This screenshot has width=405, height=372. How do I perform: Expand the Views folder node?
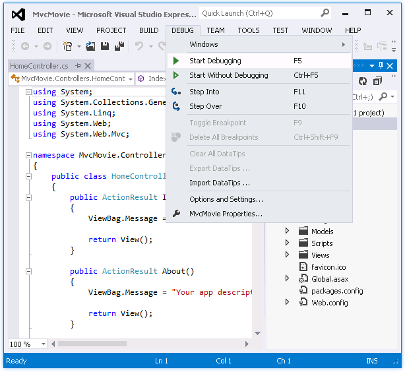click(287, 255)
